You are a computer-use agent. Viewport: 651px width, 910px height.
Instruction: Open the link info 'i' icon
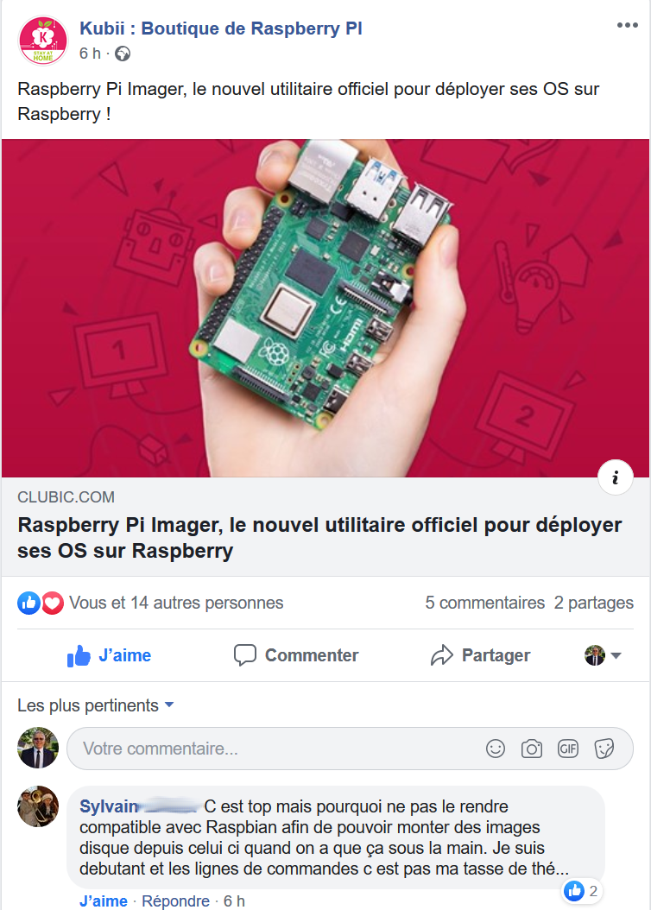coord(615,477)
